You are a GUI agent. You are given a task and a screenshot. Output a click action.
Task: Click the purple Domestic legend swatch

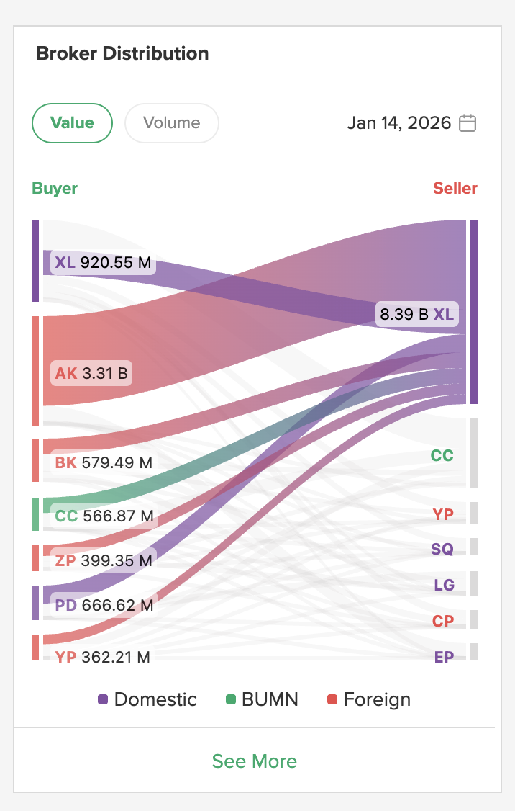103,699
